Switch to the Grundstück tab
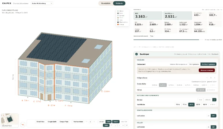The image size is (223, 129). coord(106,3)
